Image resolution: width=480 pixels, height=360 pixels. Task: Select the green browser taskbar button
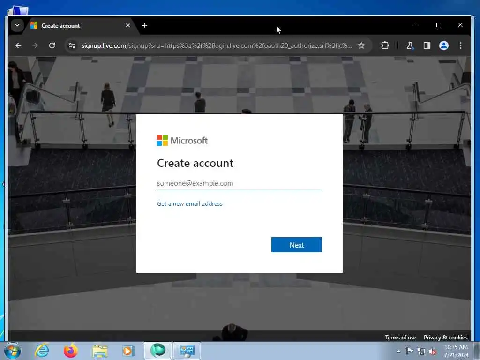(158, 351)
